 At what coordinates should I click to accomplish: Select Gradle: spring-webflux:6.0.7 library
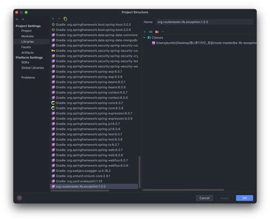click(95, 161)
